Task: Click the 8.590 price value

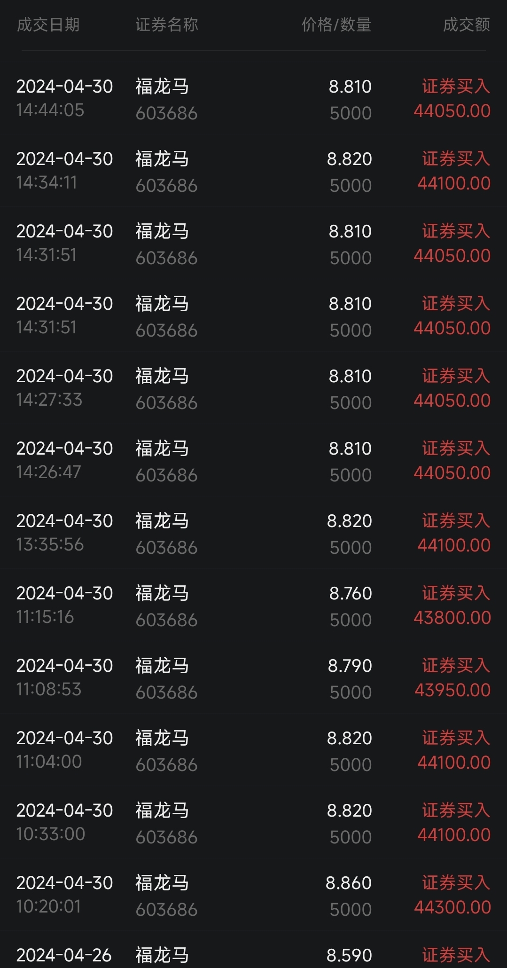Action: (349, 955)
